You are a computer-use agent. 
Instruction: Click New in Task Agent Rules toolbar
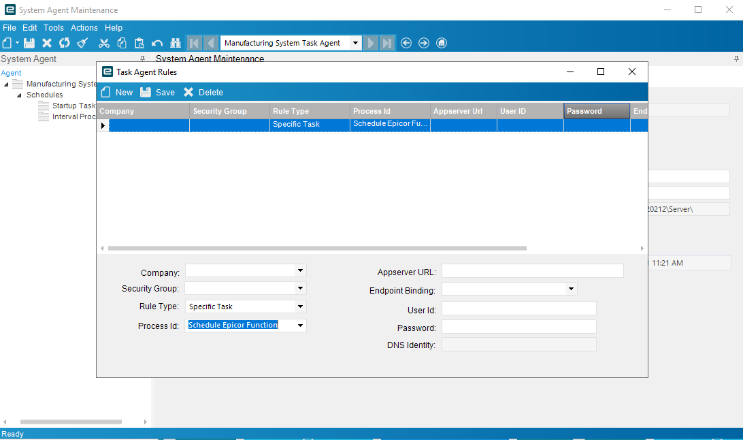(x=117, y=93)
